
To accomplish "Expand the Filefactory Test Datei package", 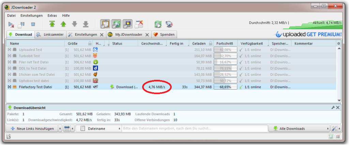I will pos(9,87).
